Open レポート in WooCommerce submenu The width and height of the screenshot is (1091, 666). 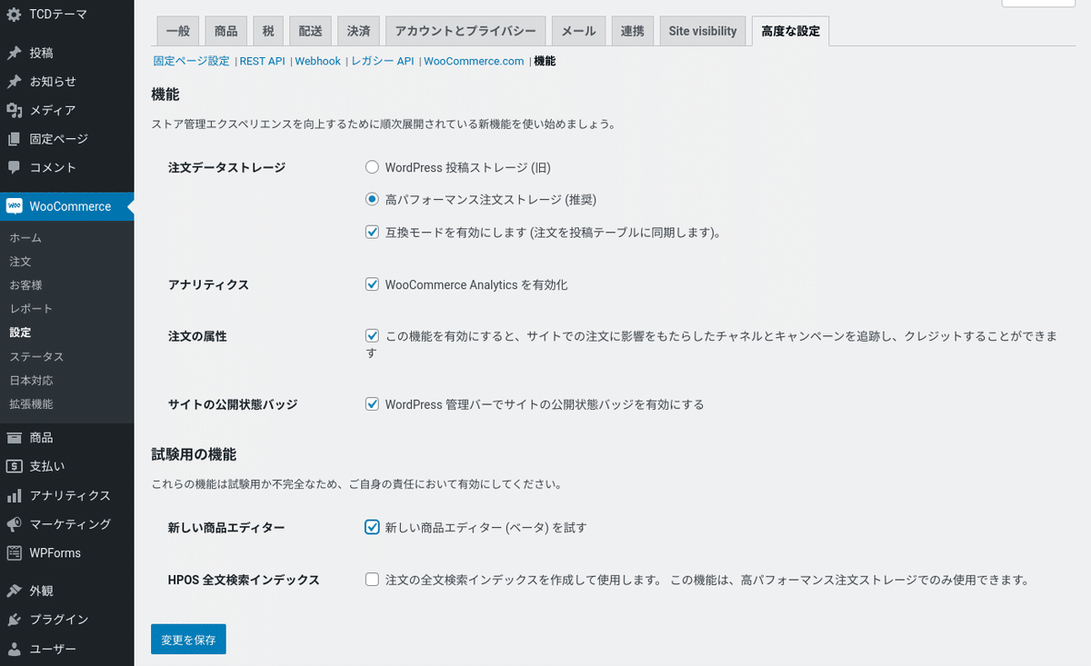pyautogui.click(x=31, y=308)
